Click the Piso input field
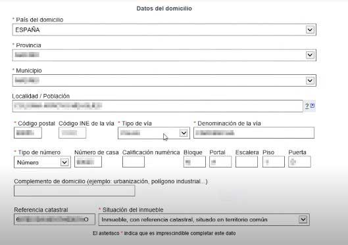This screenshot has height=245, width=348. (274, 162)
